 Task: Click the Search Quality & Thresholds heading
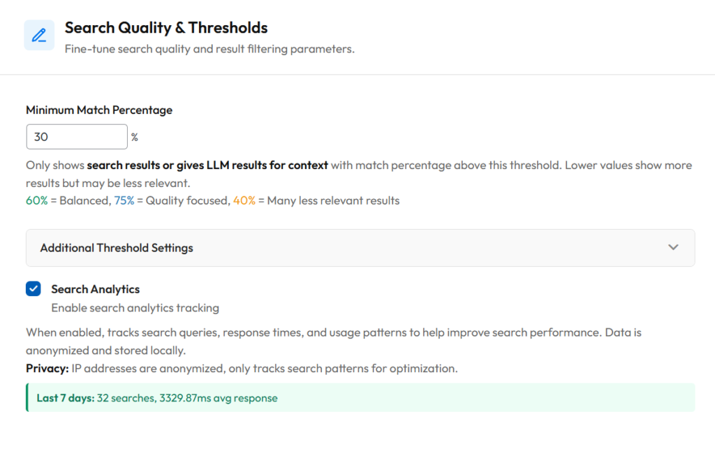[x=166, y=28]
